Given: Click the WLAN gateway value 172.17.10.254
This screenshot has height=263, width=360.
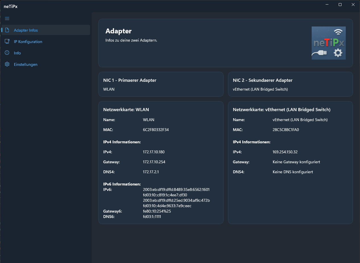Looking at the screenshot, I should (154, 162).
